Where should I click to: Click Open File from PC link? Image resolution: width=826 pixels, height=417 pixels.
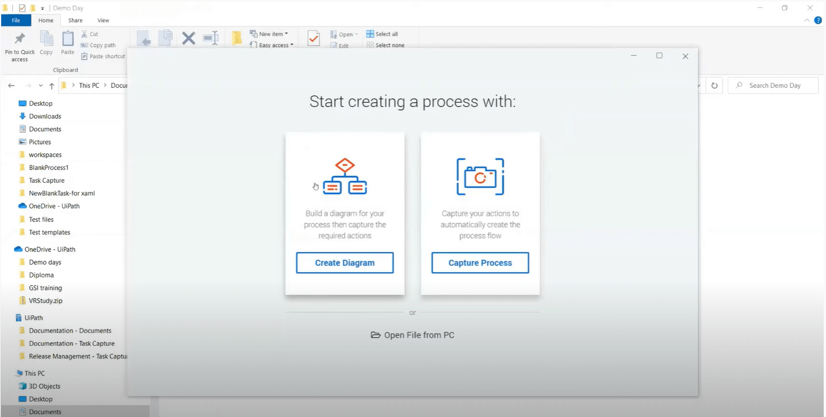coord(412,335)
